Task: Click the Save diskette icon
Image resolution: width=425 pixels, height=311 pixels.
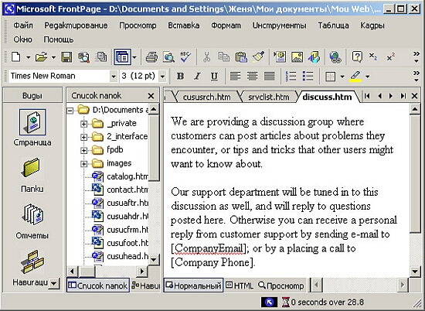Action: tap(66, 57)
